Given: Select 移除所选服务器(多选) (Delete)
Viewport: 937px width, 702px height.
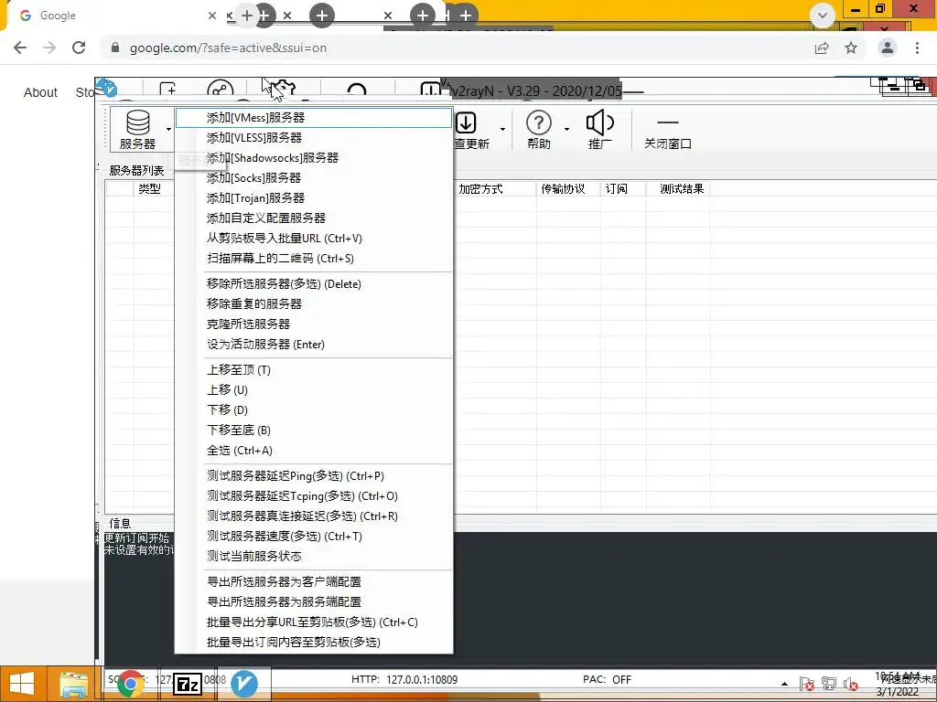Looking at the screenshot, I should click(314, 284).
